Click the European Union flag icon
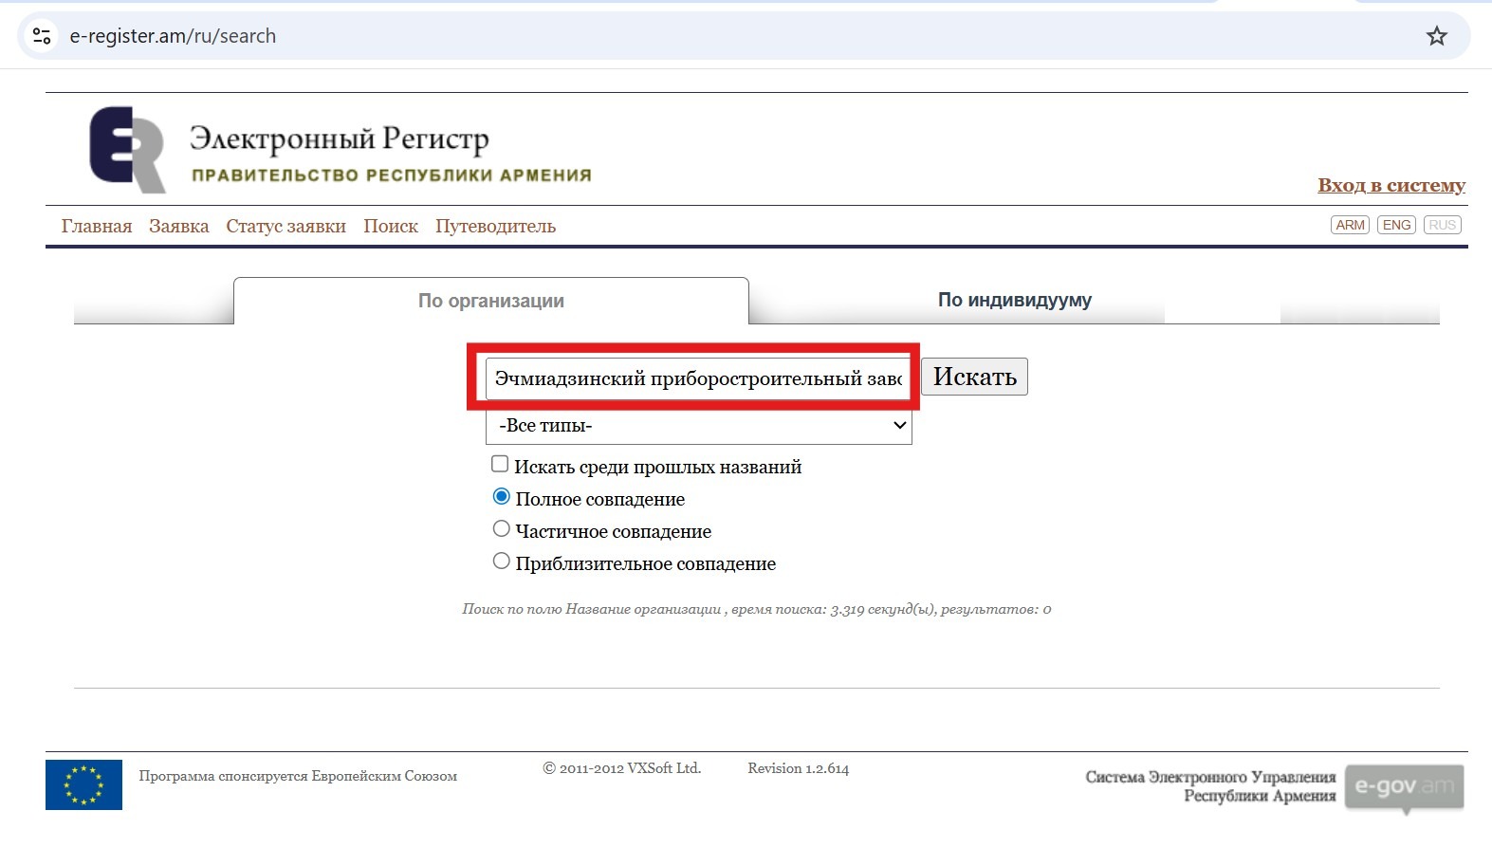 83,784
